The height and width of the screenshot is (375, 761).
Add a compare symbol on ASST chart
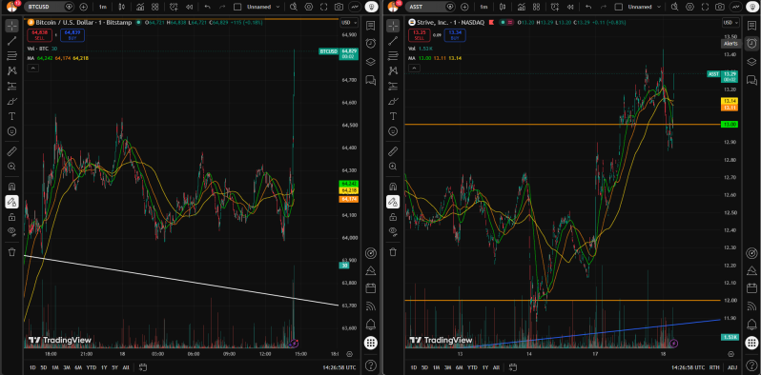point(464,7)
